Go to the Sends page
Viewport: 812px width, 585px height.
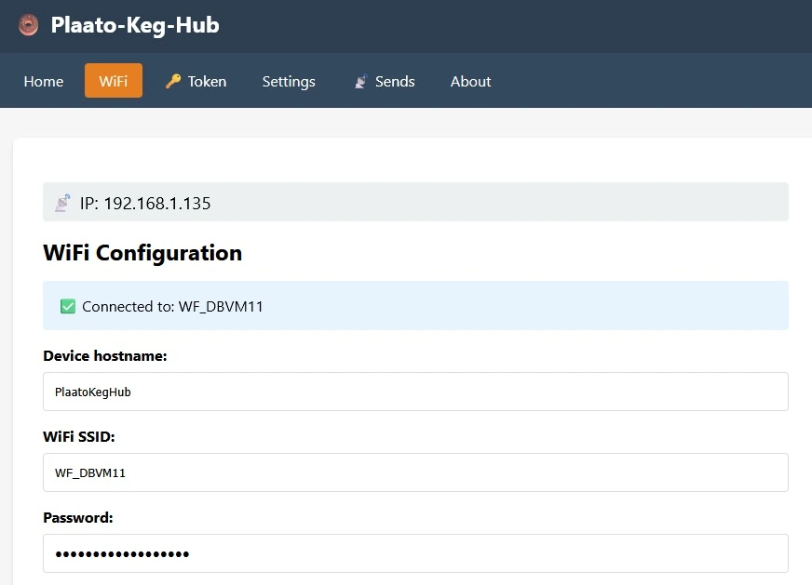point(394,82)
